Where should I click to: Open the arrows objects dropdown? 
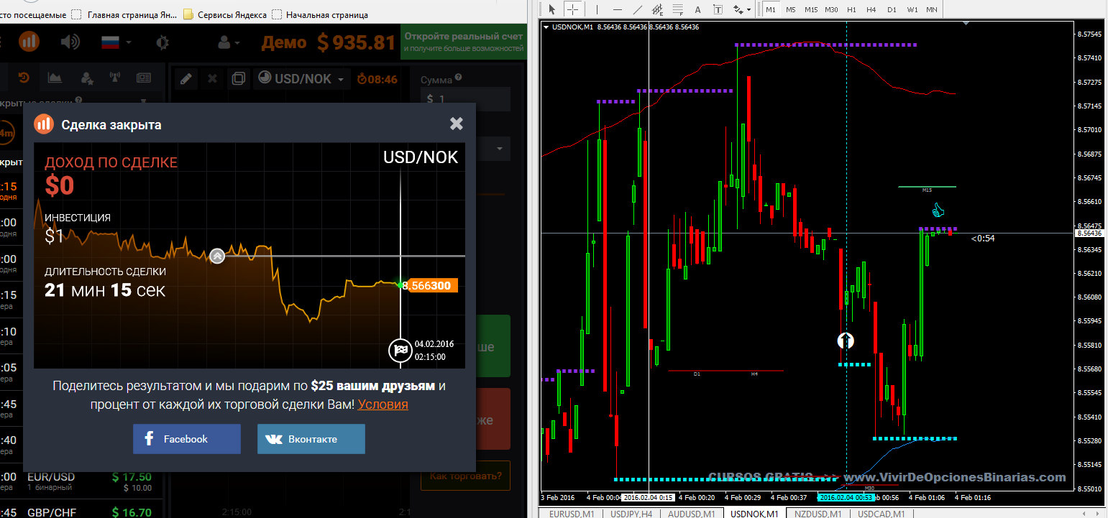(742, 9)
